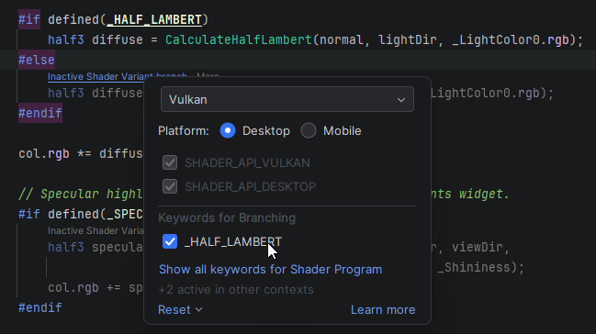596x334 pixels.
Task: Click the Keywords for Branching heading
Action: point(227,217)
